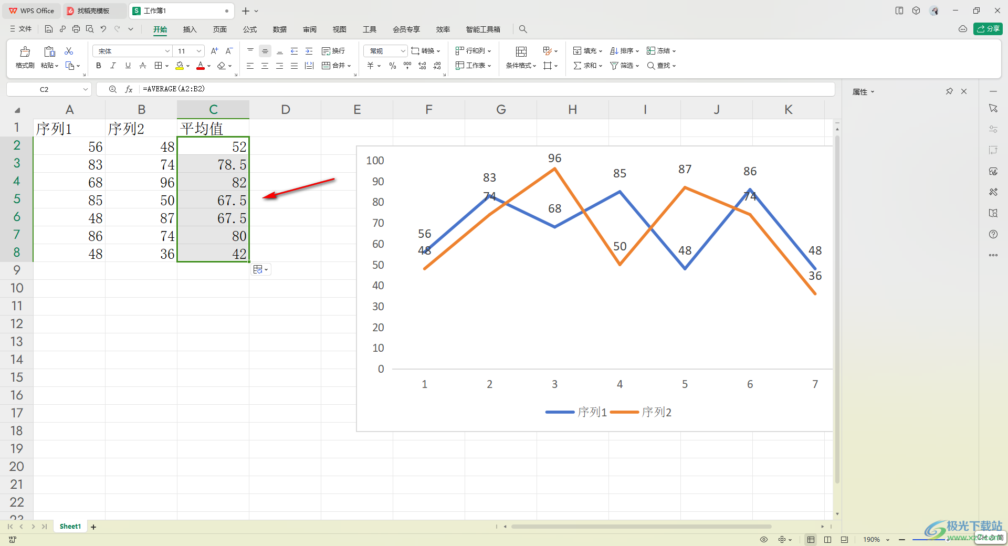Viewport: 1008px width, 546px height.
Task: Click the formula bar input field
Action: coord(487,89)
